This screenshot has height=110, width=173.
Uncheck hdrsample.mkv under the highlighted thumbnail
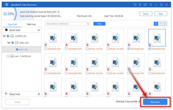149,49
